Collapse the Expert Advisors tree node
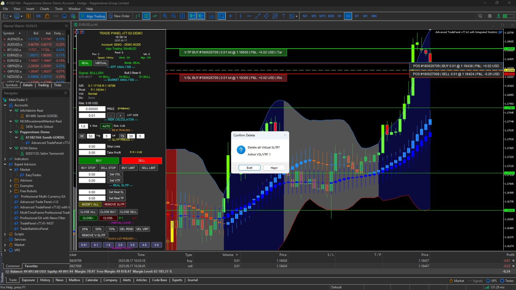Image resolution: width=516 pixels, height=290 pixels. [5, 164]
